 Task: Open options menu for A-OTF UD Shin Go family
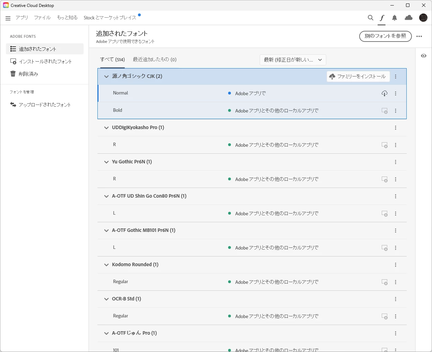pos(396,196)
